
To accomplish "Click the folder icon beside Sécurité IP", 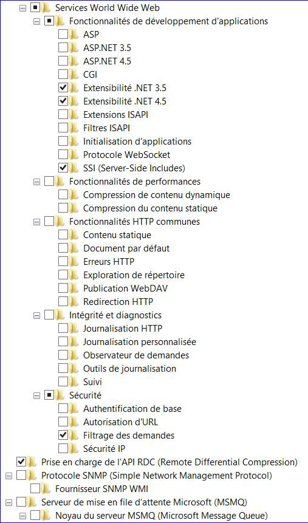I will tap(74, 449).
